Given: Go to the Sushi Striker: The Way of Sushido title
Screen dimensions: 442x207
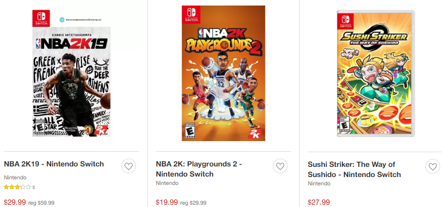Looking at the screenshot, I should pos(354,169).
